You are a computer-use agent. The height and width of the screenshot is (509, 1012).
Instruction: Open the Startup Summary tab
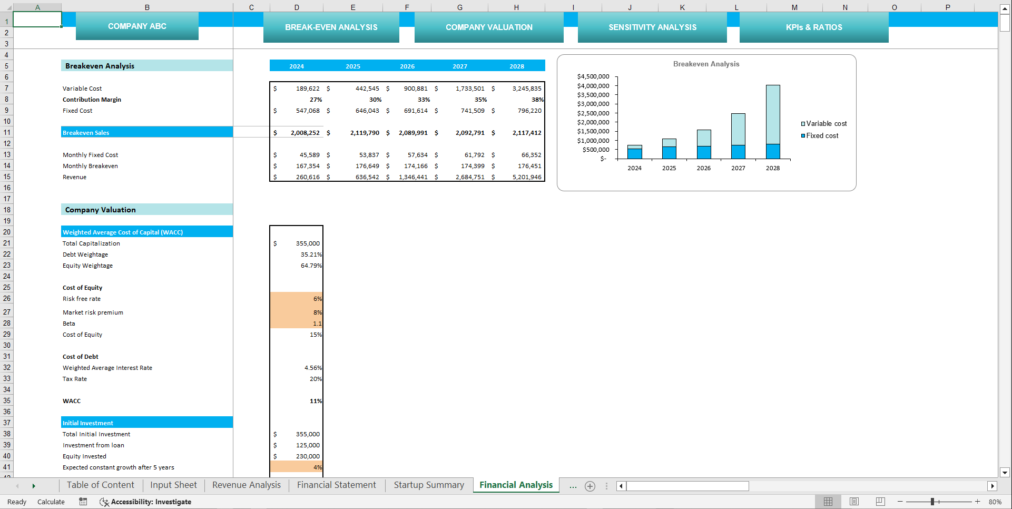coord(428,485)
